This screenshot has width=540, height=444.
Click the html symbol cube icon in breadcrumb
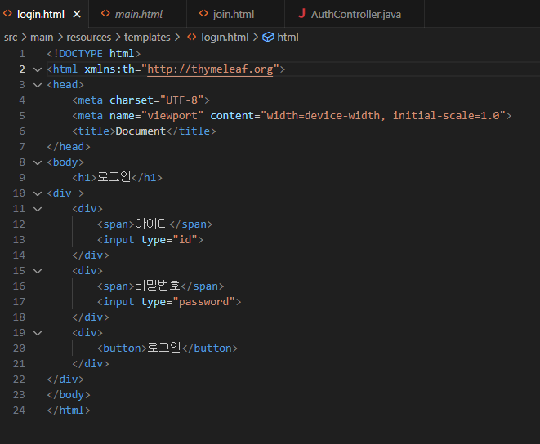[x=268, y=37]
